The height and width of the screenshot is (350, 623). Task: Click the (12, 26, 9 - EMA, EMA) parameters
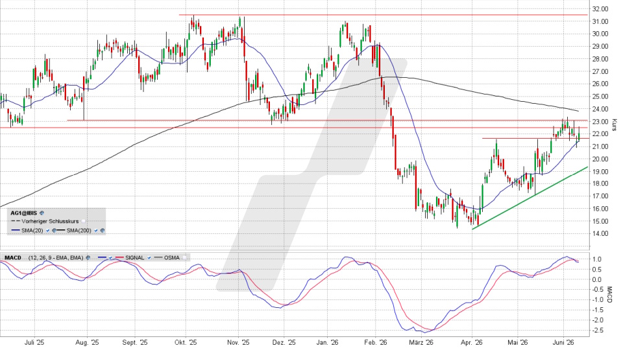click(56, 258)
